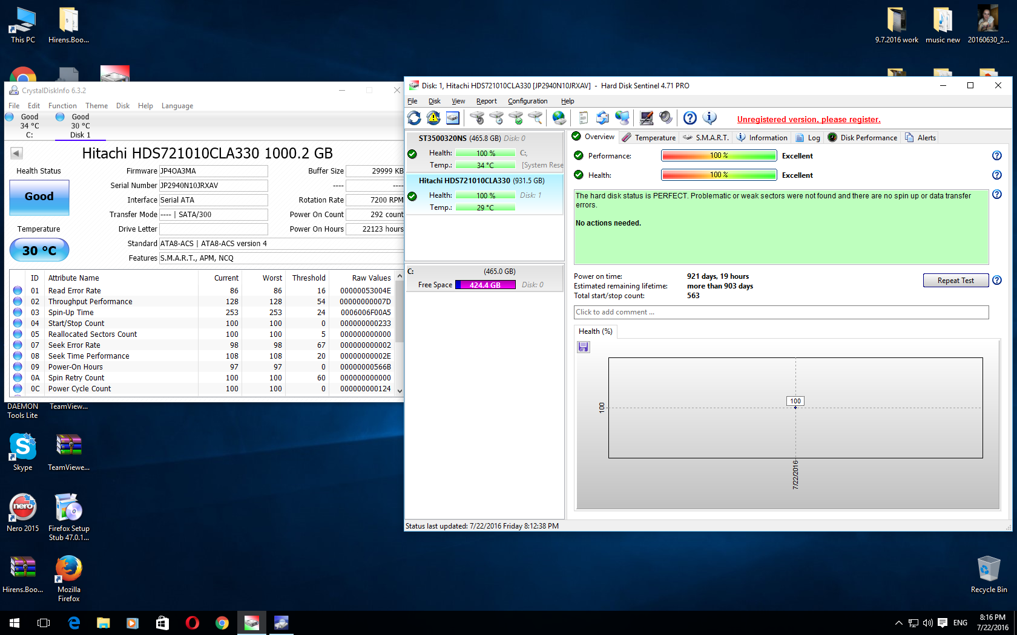The width and height of the screenshot is (1017, 635).
Task: Click the save icon above the Health graph
Action: [x=583, y=347]
